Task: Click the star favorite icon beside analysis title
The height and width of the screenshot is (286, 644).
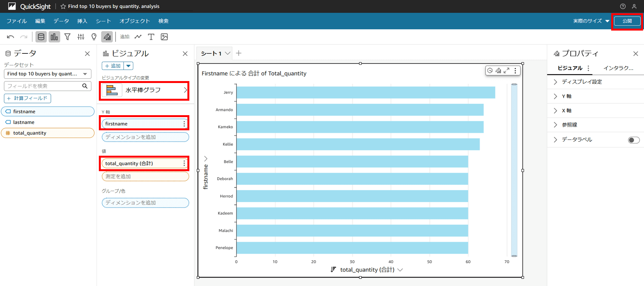Action: click(x=63, y=6)
